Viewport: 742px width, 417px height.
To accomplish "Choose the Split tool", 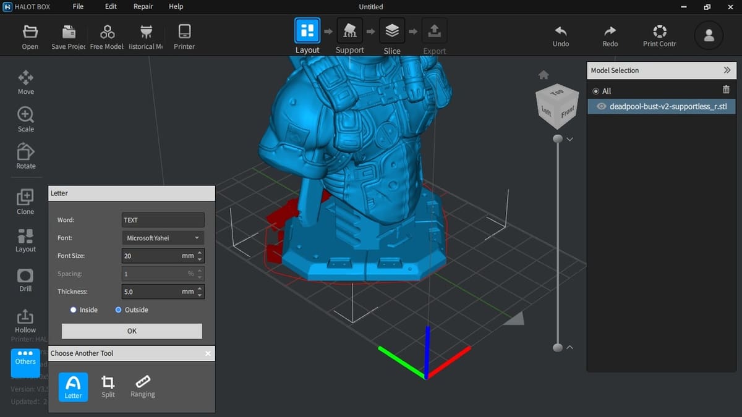I will point(108,387).
